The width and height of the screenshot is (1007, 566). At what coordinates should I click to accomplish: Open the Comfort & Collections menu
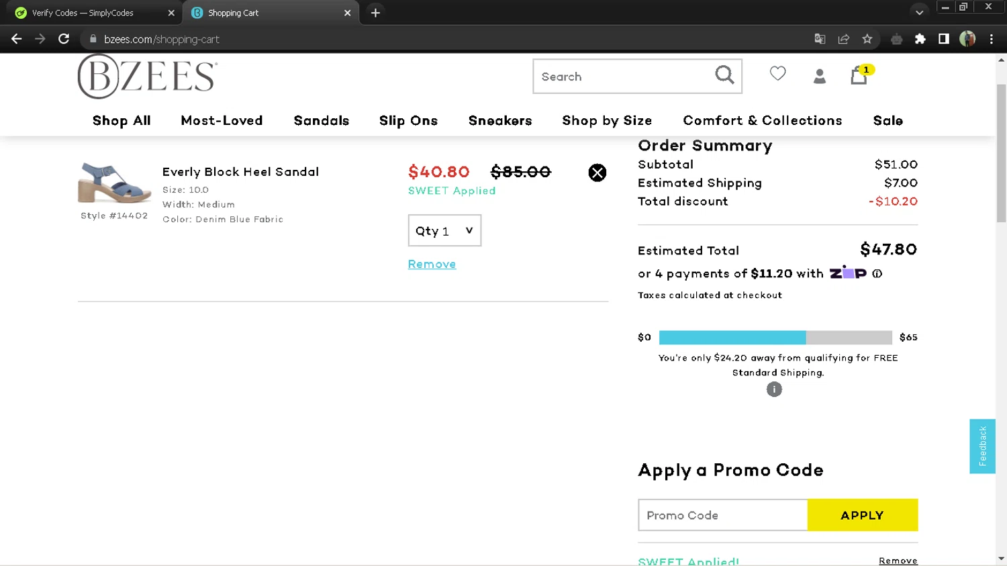pyautogui.click(x=763, y=120)
